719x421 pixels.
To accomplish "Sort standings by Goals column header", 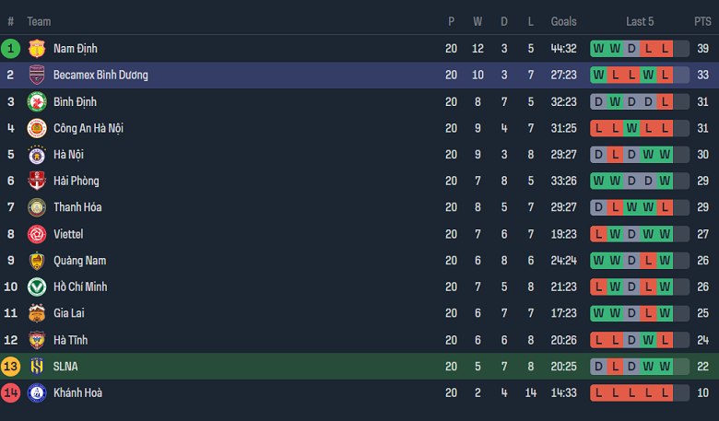I will coord(563,21).
